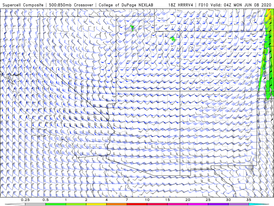
Task: Click the 'Supercell Composite' title text
Action: 23,5
